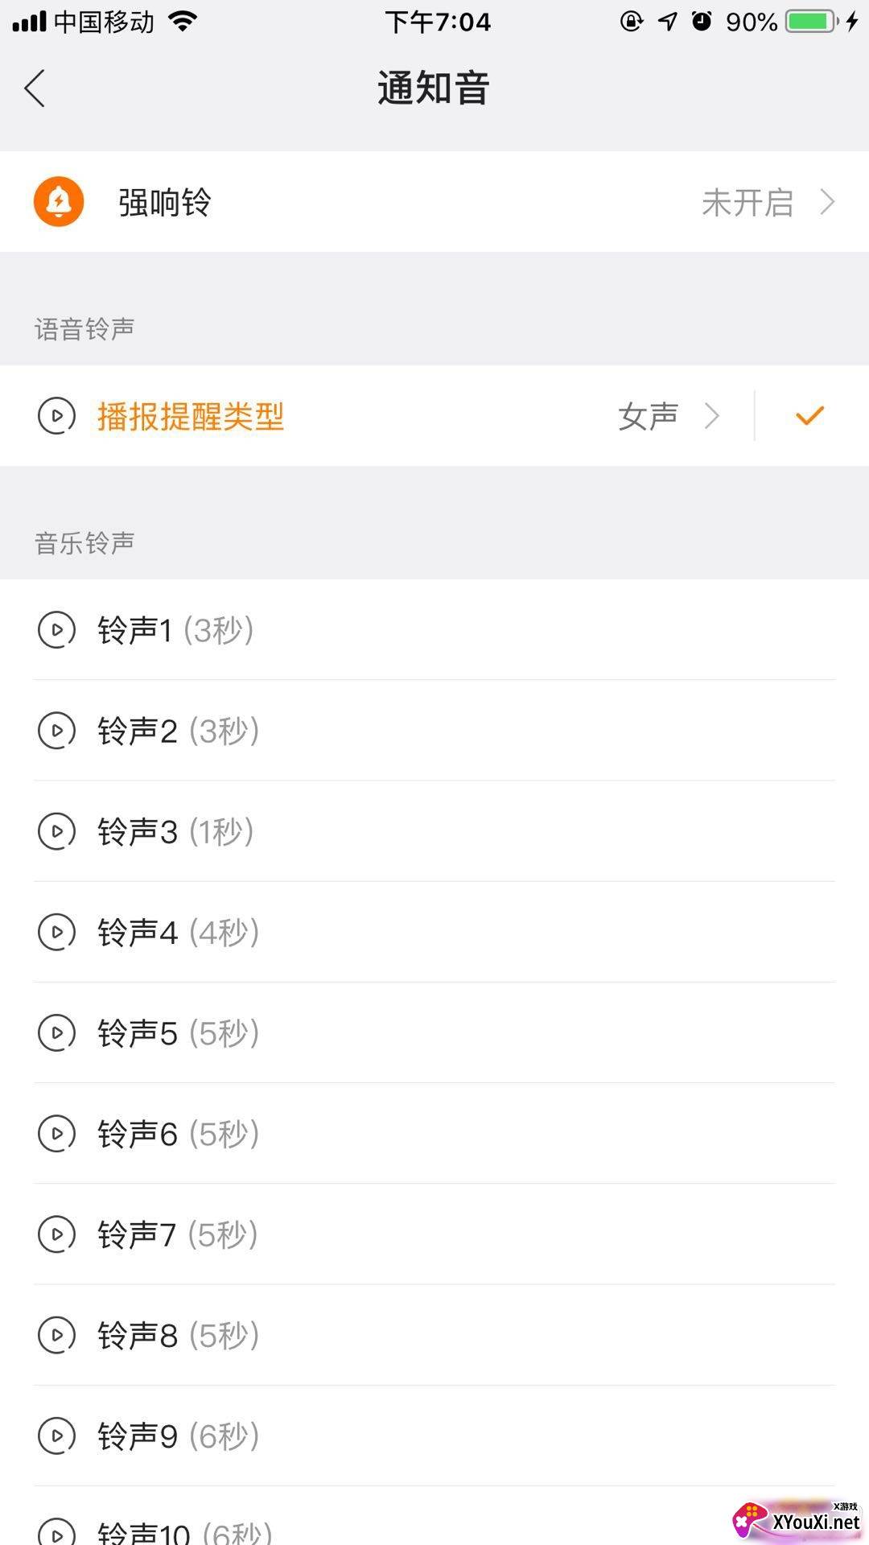Select 铃声6 (5秒) as notification sound
This screenshot has width=869, height=1545.
pyautogui.click(x=178, y=1133)
